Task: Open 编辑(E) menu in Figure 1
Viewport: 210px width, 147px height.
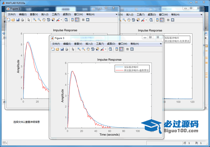Action: (x=23, y=14)
